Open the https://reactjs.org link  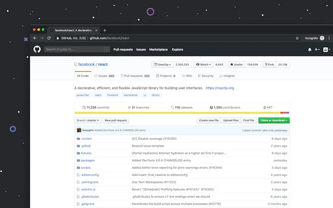point(220,88)
